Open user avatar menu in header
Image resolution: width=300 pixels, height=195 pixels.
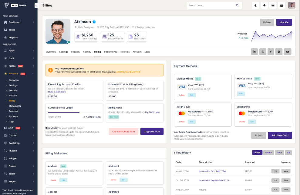pyautogui.click(x=292, y=5)
